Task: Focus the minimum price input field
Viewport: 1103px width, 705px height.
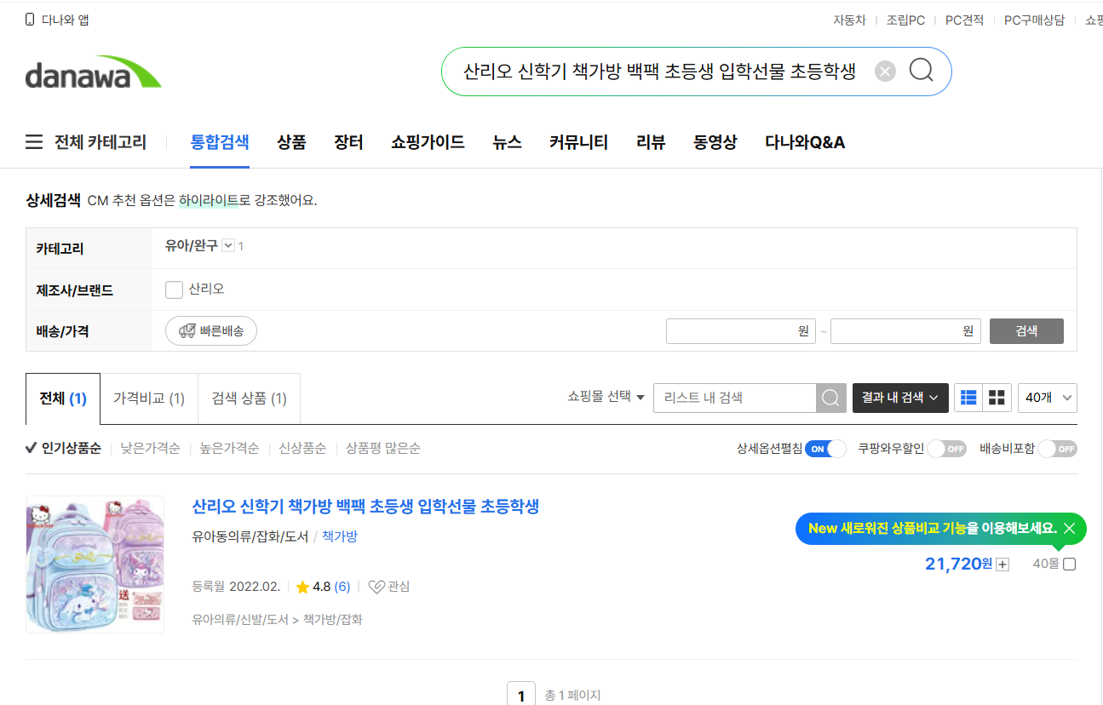Action: pos(740,331)
